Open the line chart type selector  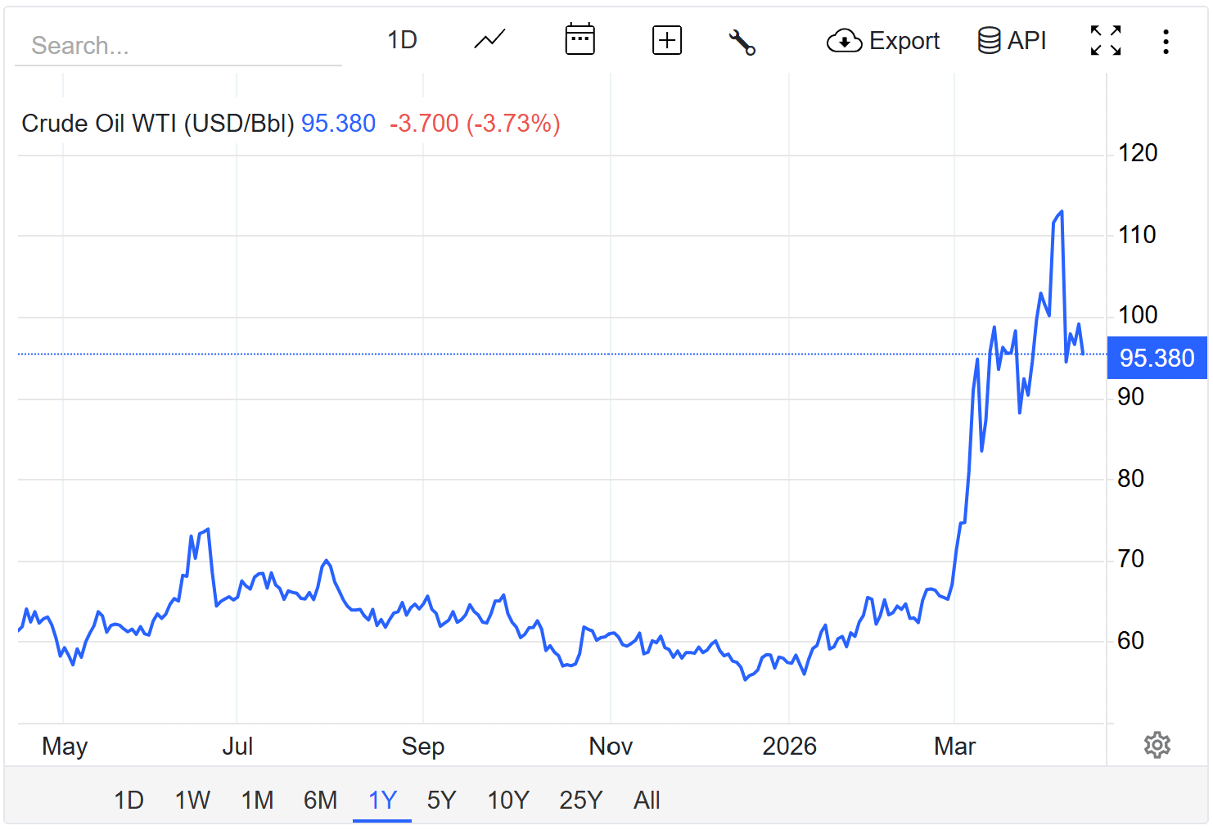click(x=489, y=39)
